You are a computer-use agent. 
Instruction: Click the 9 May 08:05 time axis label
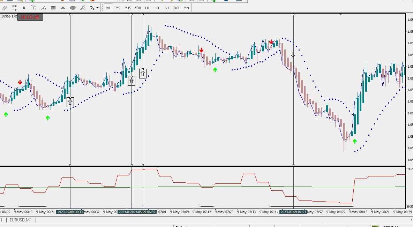pyautogui.click(x=336, y=212)
